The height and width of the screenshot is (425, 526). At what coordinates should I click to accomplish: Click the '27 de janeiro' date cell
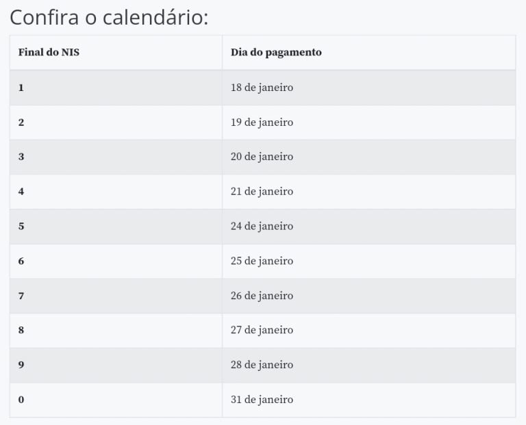[368, 331]
